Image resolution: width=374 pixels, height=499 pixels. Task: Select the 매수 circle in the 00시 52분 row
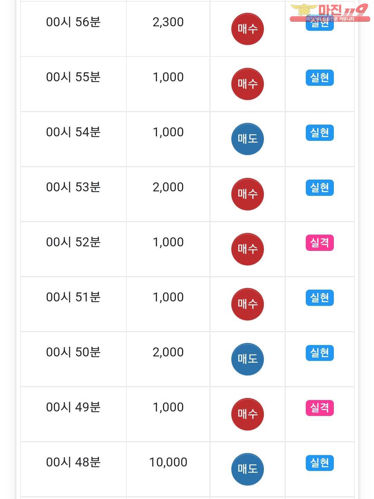pyautogui.click(x=247, y=249)
